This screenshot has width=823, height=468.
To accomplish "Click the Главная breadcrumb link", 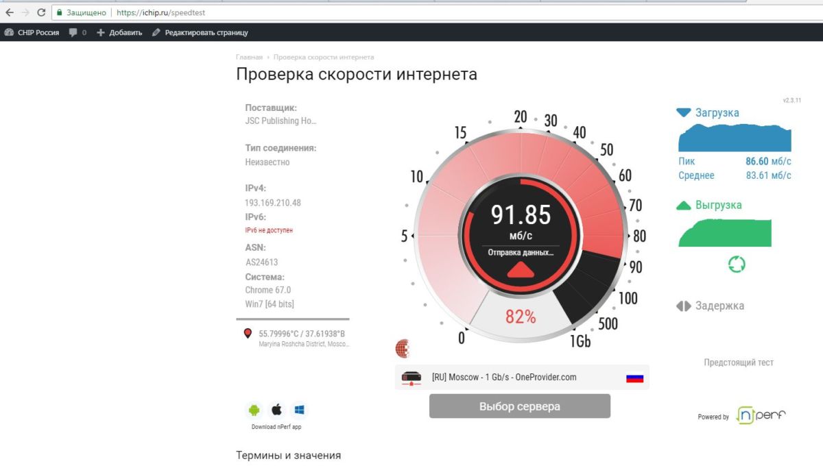I will [249, 58].
